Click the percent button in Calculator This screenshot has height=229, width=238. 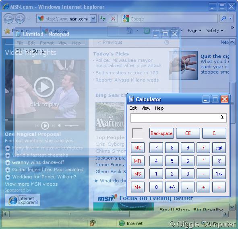(x=219, y=161)
